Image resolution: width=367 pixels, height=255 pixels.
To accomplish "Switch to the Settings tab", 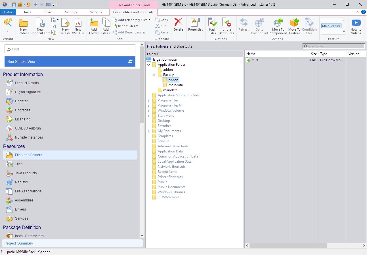I will click(71, 12).
